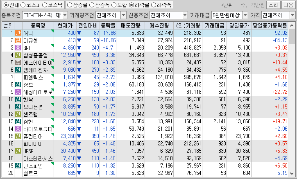Select the 하락률 radio button
The height and width of the screenshot is (179, 297).
(x=131, y=5)
